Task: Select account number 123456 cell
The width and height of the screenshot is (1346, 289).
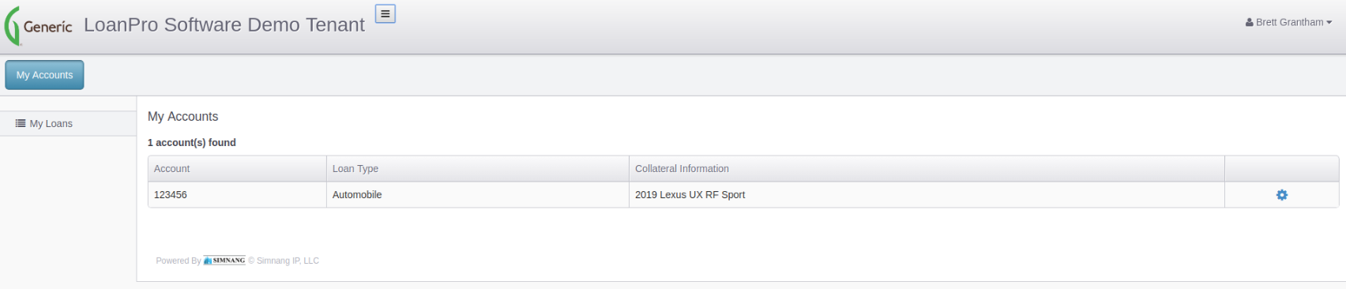Action: click(x=237, y=195)
